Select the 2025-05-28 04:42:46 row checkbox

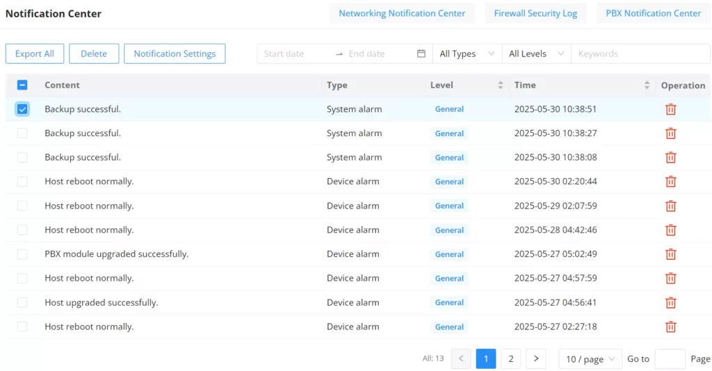pyautogui.click(x=22, y=230)
